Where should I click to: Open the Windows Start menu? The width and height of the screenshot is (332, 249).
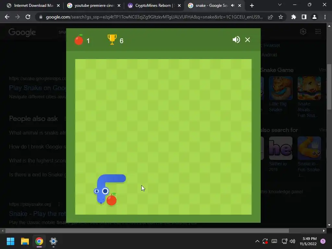point(10,241)
